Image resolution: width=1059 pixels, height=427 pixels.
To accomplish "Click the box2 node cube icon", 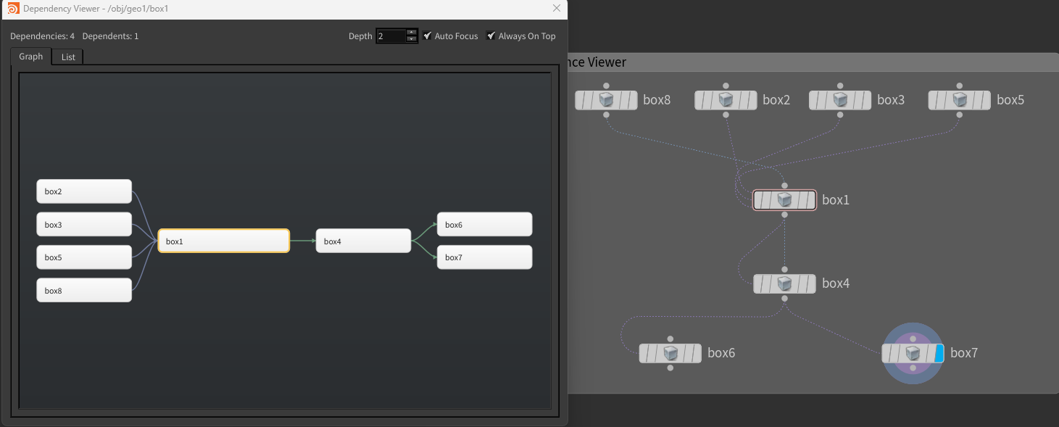I will [x=726, y=100].
